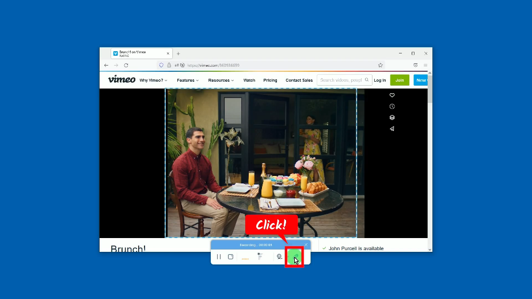The width and height of the screenshot is (532, 299).
Task: Activate the green drawing pen tool
Action: [294, 257]
